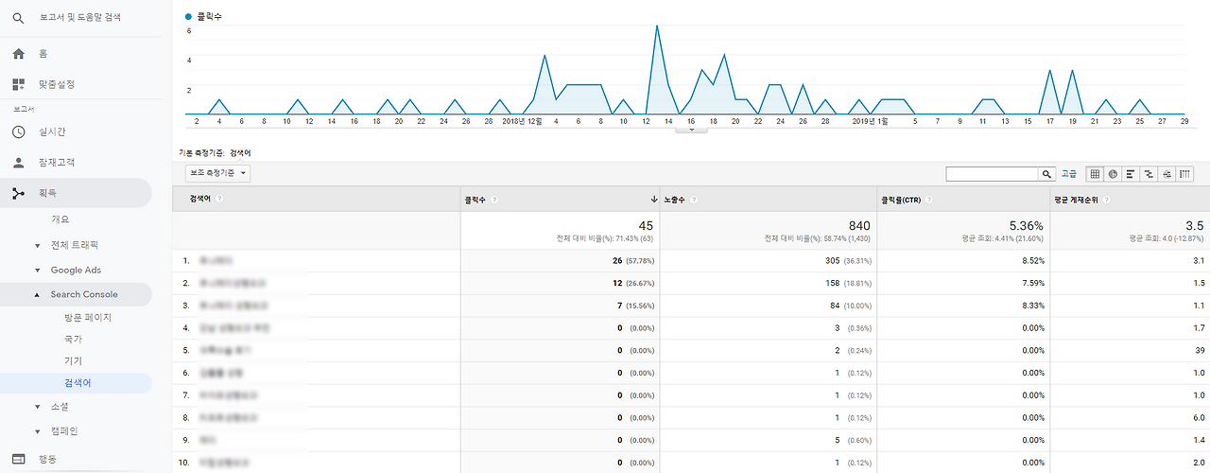
Task: Click the table search input field
Action: pyautogui.click(x=993, y=174)
